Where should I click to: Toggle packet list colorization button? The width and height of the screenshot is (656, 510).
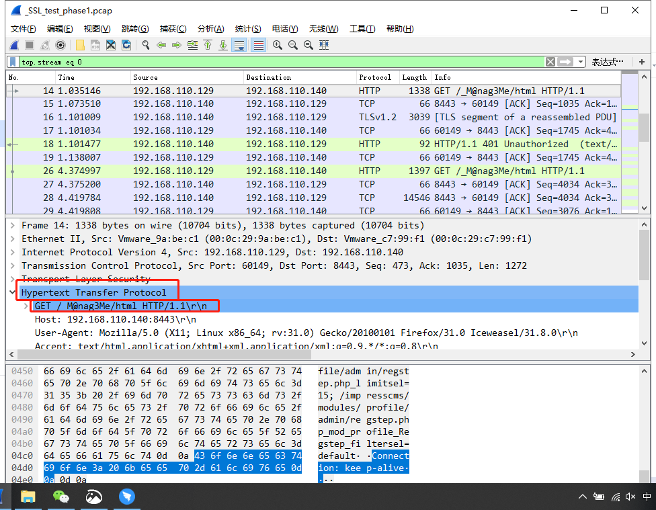point(257,45)
